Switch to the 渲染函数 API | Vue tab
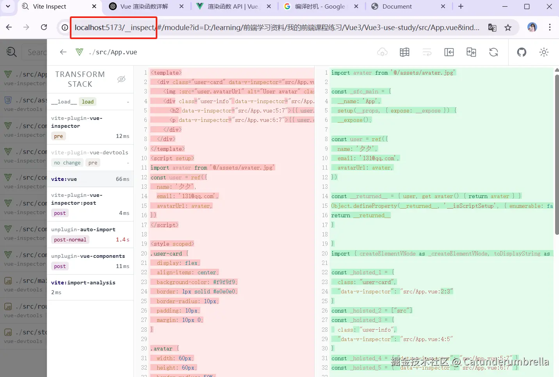Image resolution: width=559 pixels, height=377 pixels. 233,6
